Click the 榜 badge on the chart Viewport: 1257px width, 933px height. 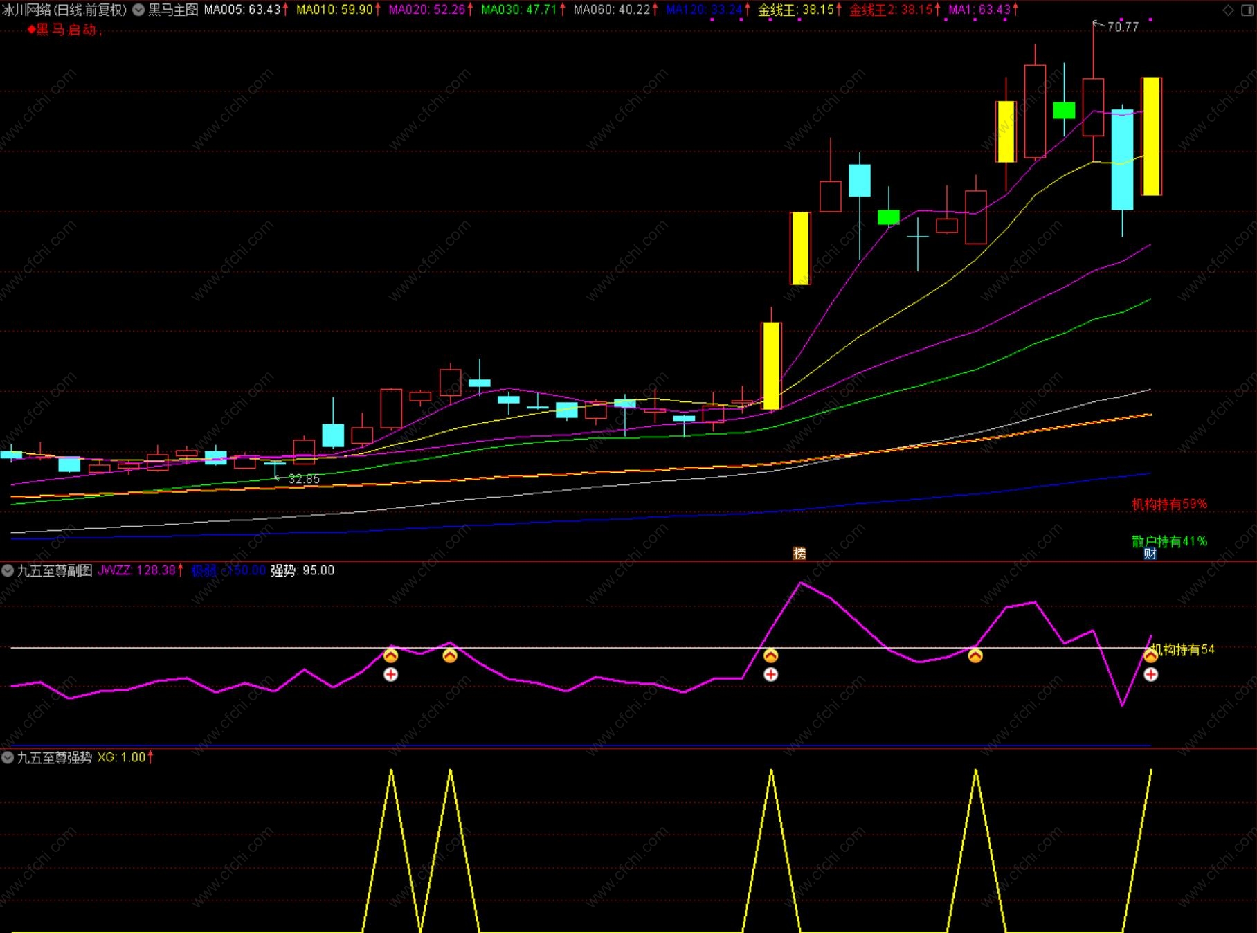click(799, 554)
